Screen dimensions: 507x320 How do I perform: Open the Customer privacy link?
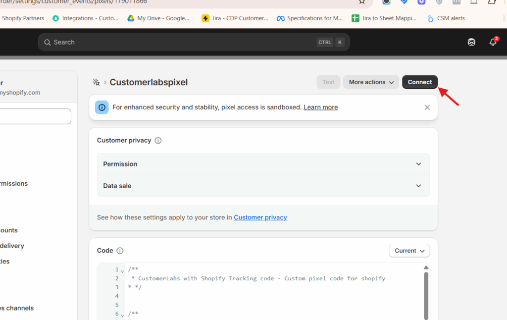coord(260,217)
